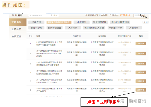Click the 所属专项 column header
The height and width of the screenshot is (107, 151).
77,36
